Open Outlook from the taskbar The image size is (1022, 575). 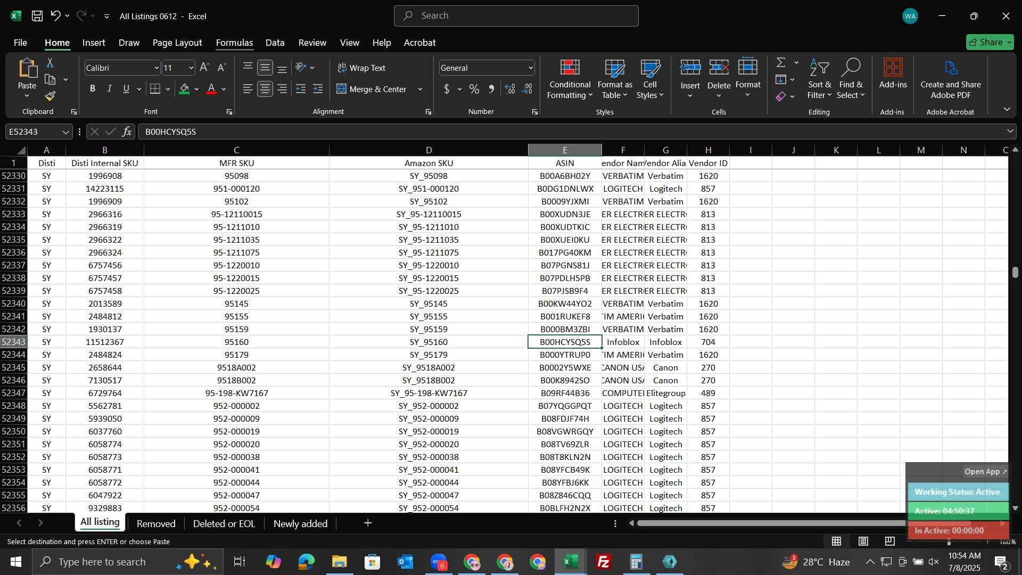tap(405, 562)
